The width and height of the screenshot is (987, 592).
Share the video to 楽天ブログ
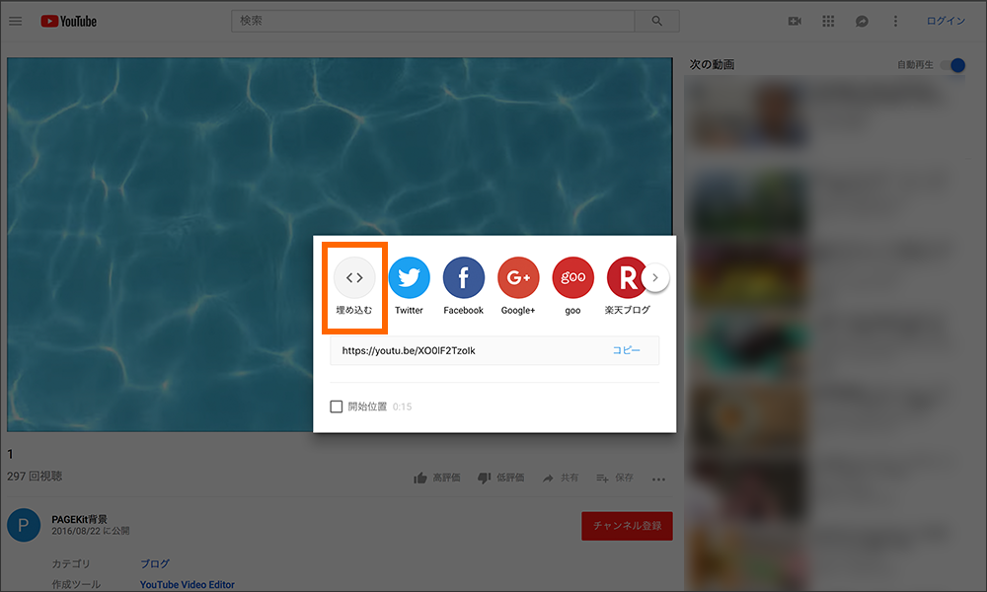(x=627, y=286)
